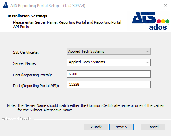Go back with the Back button
Screen dimensions: 171x136
pyautogui.click(x=96, y=127)
